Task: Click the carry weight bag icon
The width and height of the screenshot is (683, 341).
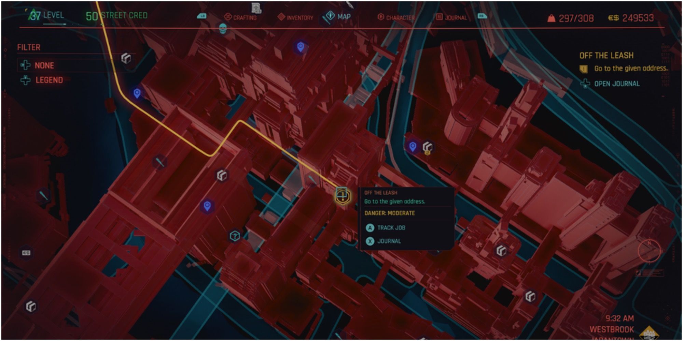Action: 551,18
